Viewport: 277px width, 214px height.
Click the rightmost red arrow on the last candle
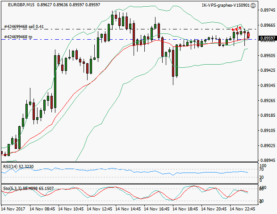pos(248,36)
